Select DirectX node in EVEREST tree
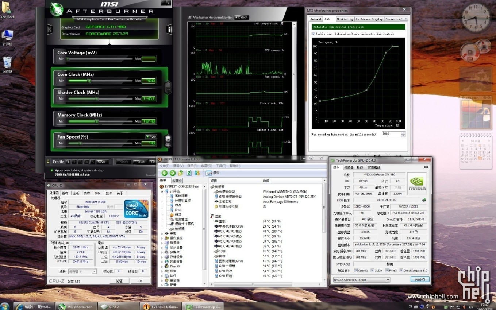This screenshot has width=496, height=310. click(174, 266)
